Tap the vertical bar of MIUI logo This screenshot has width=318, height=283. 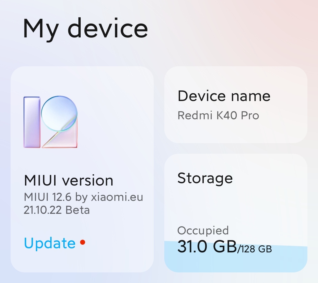pos(32,122)
